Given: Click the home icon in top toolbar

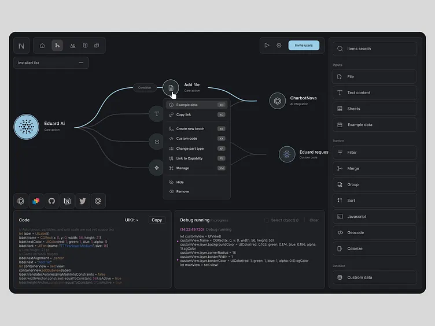Looking at the screenshot, I should [x=42, y=46].
